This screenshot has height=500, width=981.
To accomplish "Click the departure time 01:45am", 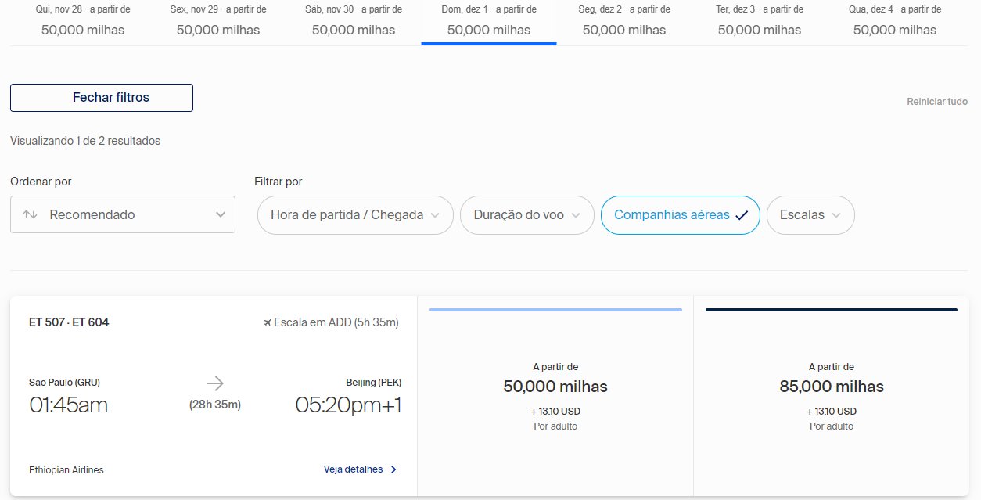I will pyautogui.click(x=69, y=405).
